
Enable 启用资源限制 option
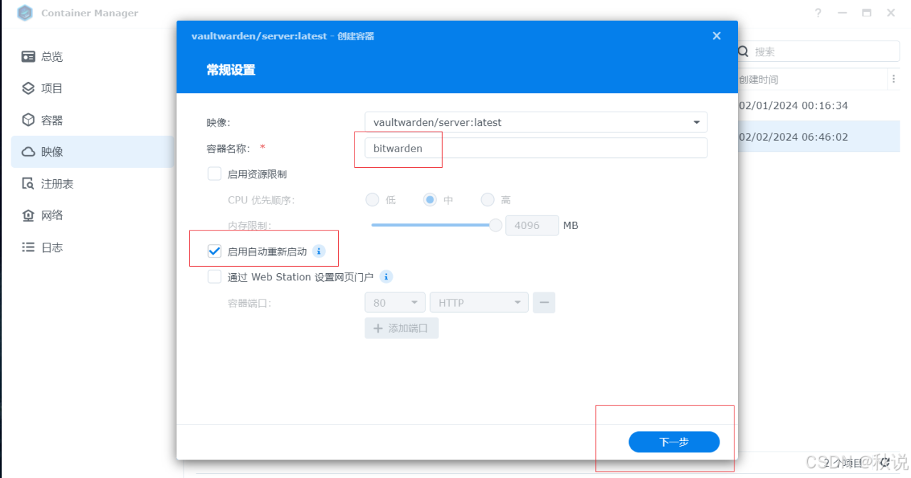click(214, 173)
